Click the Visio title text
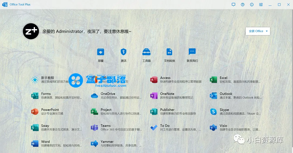Image resolution: width=293 pixels, height=153 pixels. tap(223, 126)
